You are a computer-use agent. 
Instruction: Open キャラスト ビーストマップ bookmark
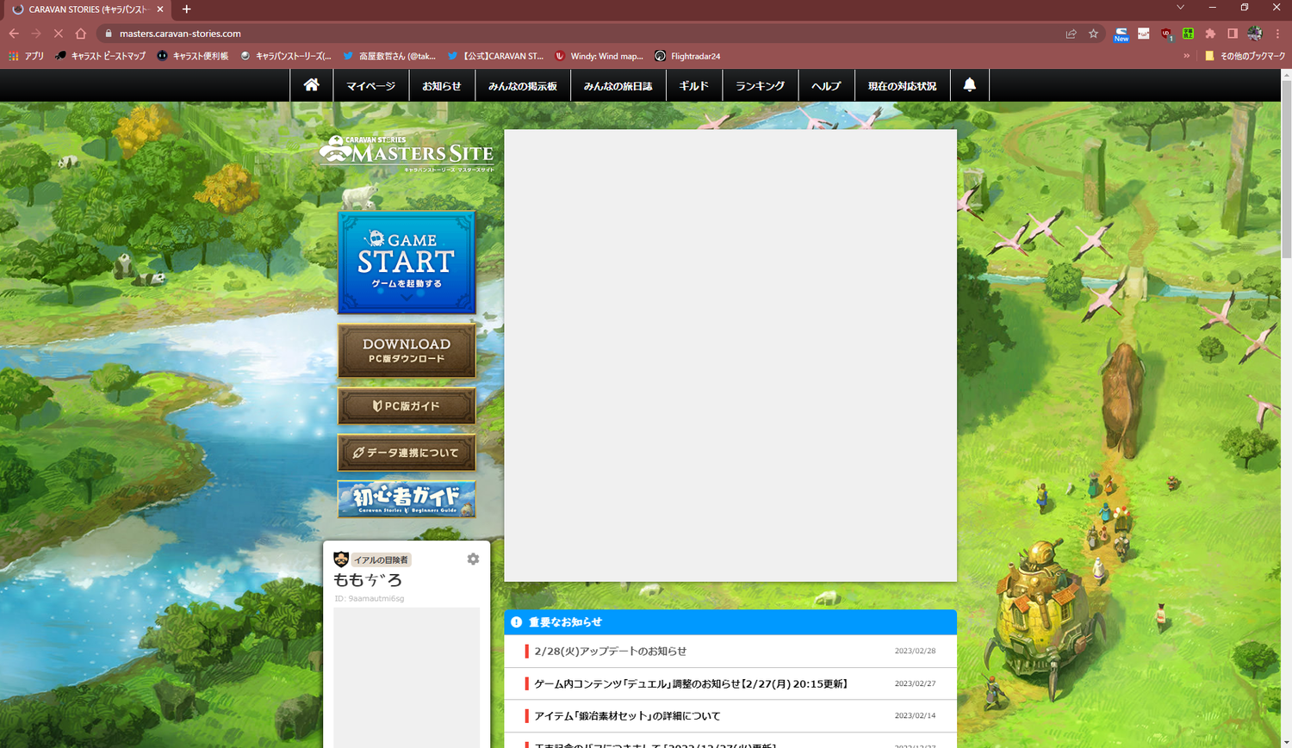(100, 56)
